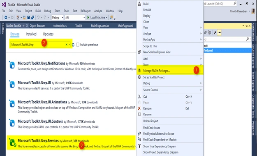Open the Diagnostic Tools side tab
This screenshot has width=257, height=156.
pos(253,106)
